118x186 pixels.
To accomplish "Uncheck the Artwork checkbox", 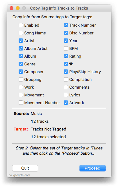I will [66, 103].
